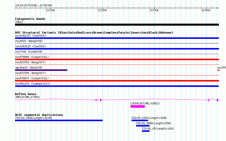Click the chr19:21703148..21742340 coordinate label

[34, 5]
